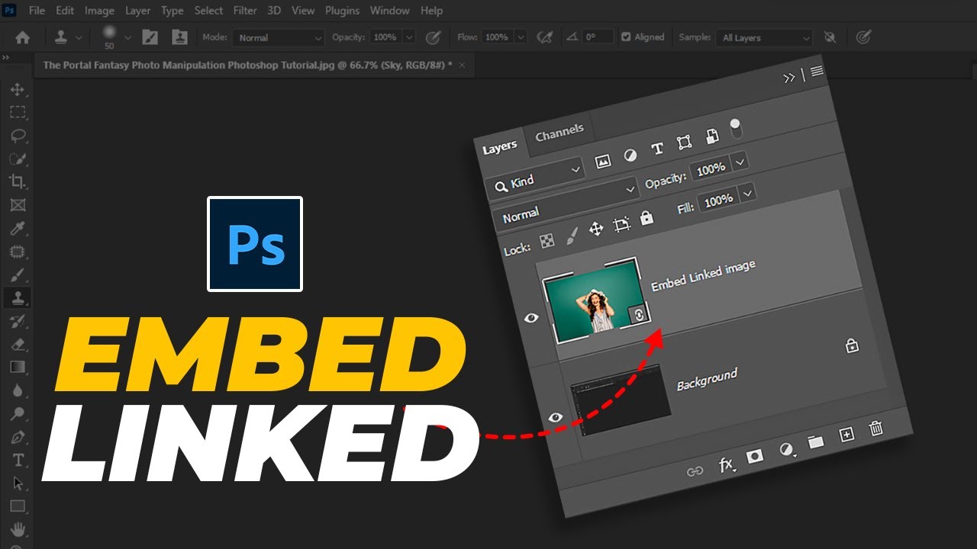Open the File menu

point(37,11)
